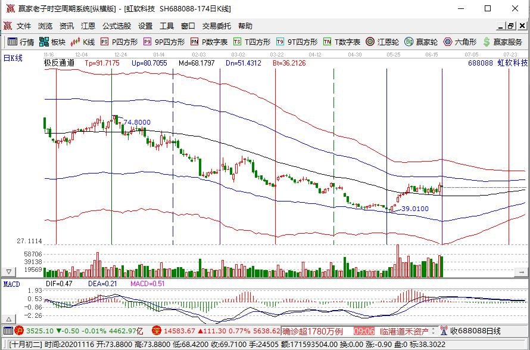The width and height of the screenshot is (530, 350).
Task: Open the 交易委托 menu
Action: point(217,26)
